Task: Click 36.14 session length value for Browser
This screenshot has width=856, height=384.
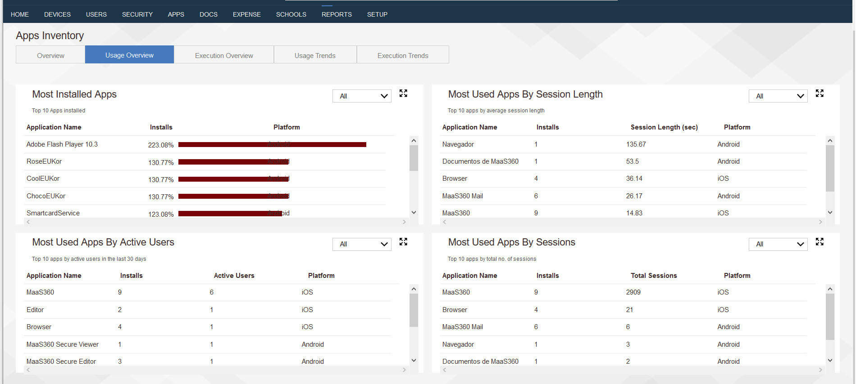Action: pos(634,179)
